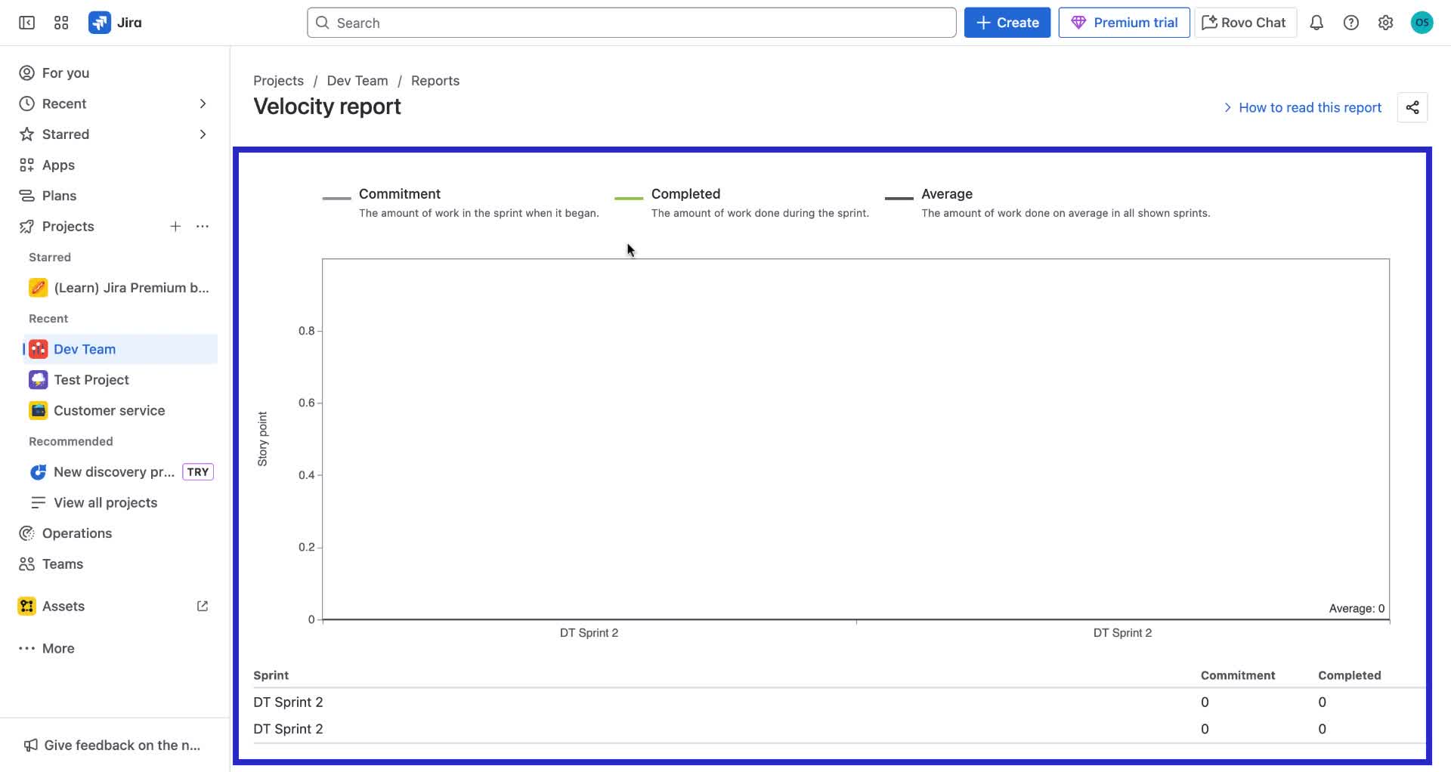Open the notifications bell
The width and height of the screenshot is (1451, 772).
[x=1316, y=23]
